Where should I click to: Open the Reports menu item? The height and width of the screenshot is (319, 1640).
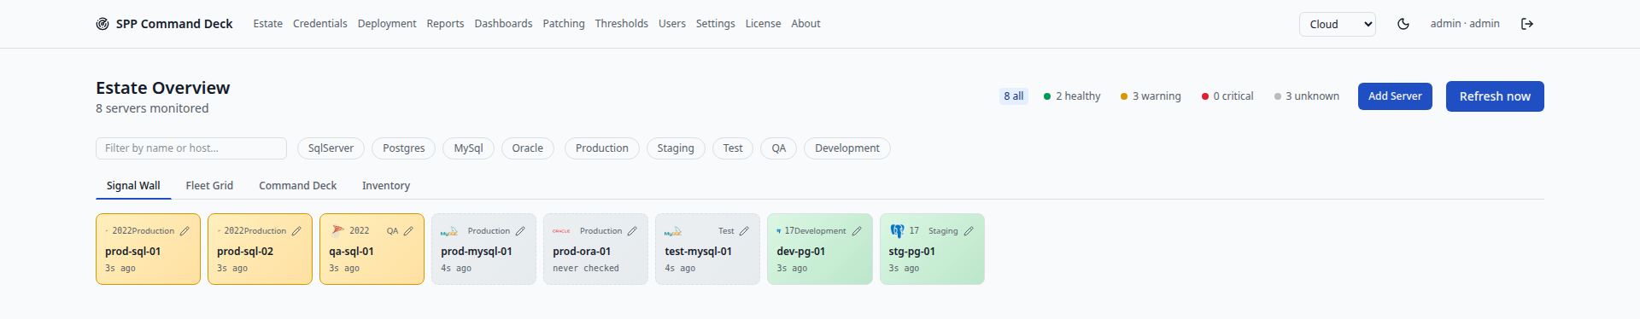(x=446, y=24)
